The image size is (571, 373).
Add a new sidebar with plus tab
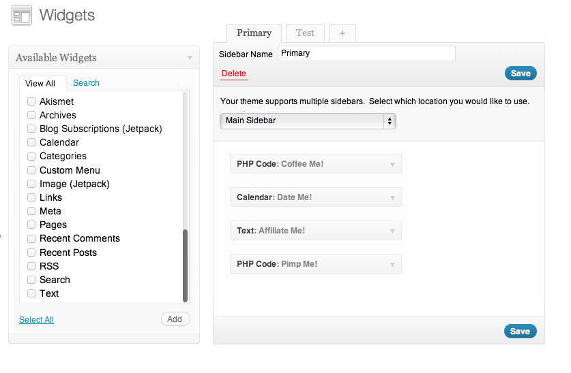342,33
